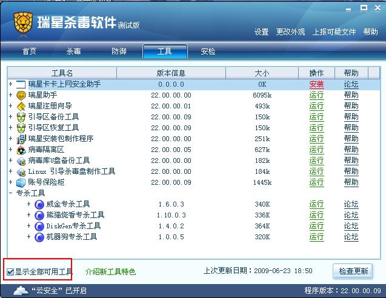Click the “云安全” 已开启 status text
The image size is (386, 298).
pos(59,291)
